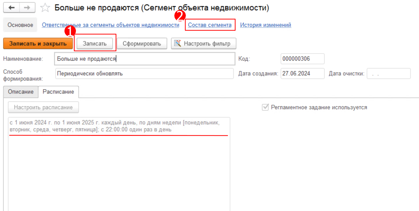Screen dimensions: 419x211
Task: Open the Настроить фильтр filter settings
Action: (x=204, y=44)
